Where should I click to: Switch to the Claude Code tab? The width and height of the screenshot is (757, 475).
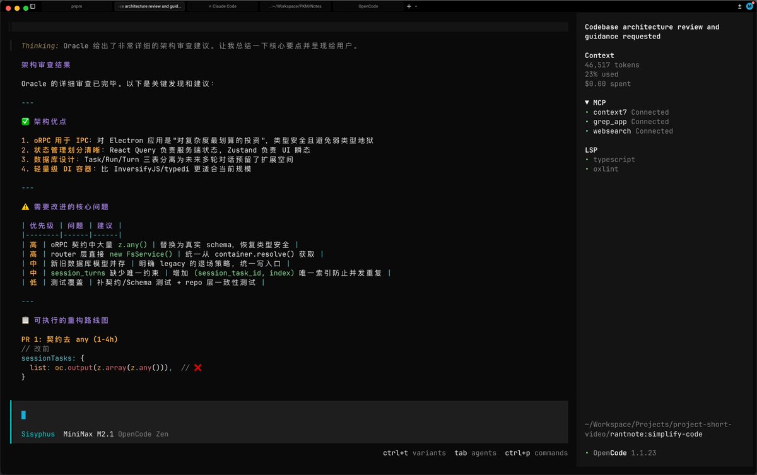[x=222, y=6]
